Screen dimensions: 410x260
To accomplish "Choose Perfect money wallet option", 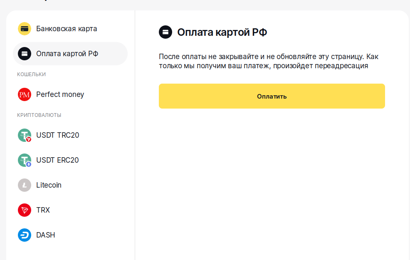I will pyautogui.click(x=60, y=94).
